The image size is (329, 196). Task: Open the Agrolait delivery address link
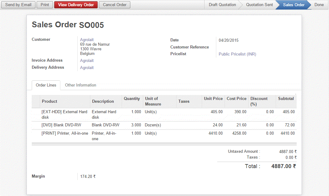click(87, 67)
